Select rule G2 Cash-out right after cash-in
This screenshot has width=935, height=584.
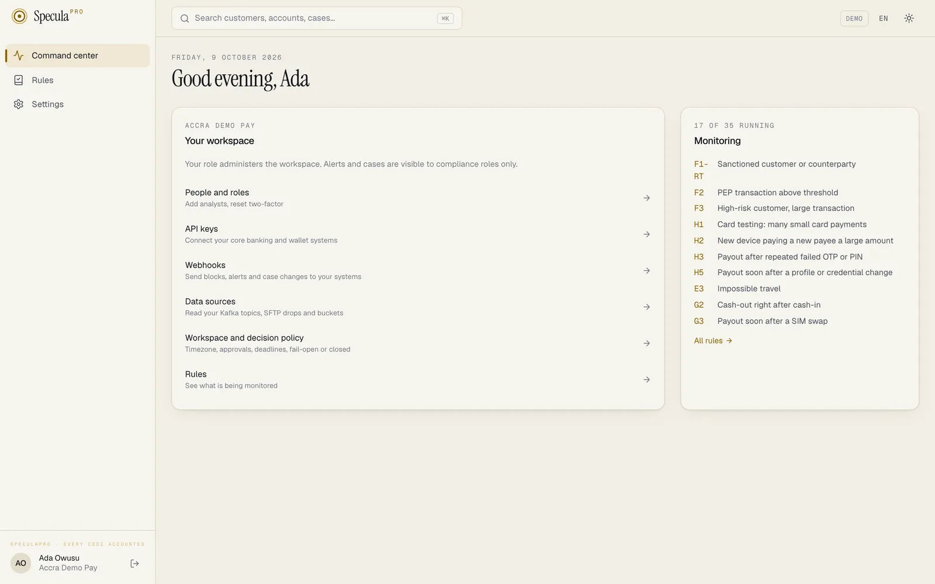pyautogui.click(x=799, y=305)
